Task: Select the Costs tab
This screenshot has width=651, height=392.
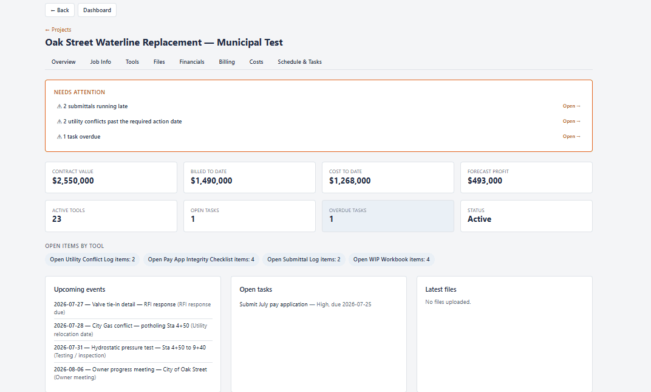Action: (x=256, y=61)
